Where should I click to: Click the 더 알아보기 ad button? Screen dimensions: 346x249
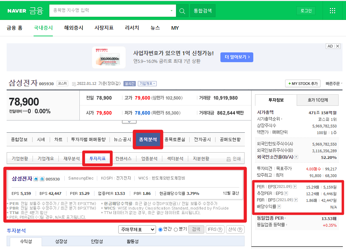tap(237, 57)
